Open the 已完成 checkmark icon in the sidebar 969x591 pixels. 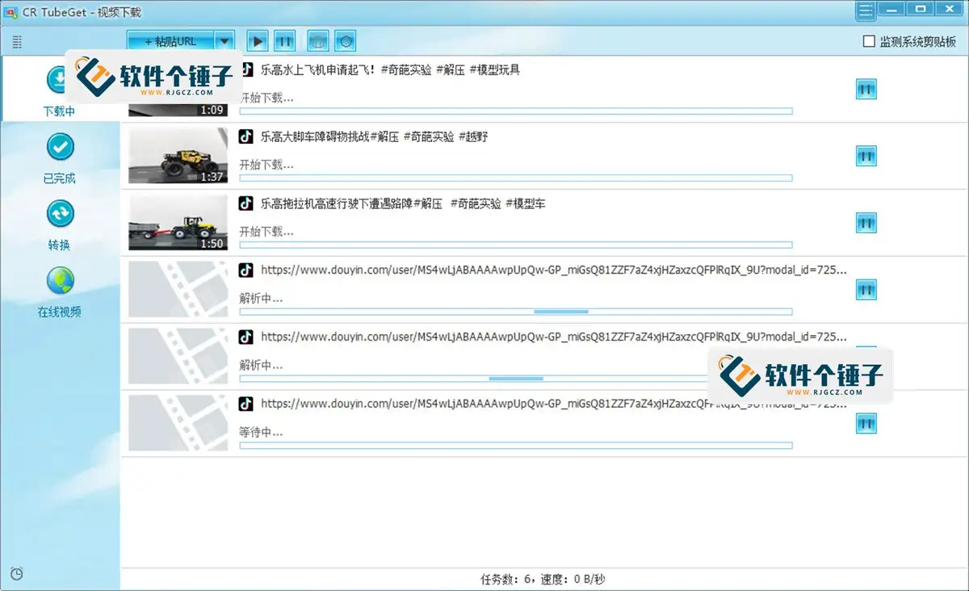(60, 148)
